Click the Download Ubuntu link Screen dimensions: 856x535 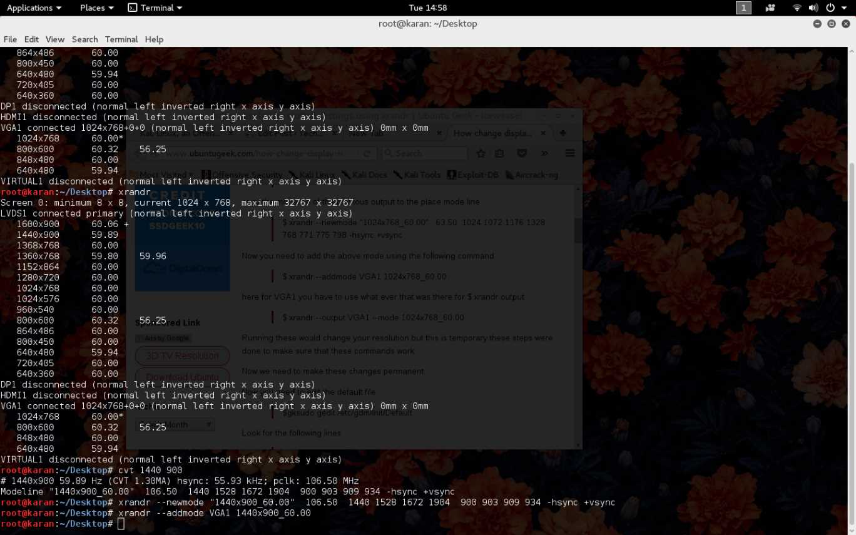pos(182,376)
